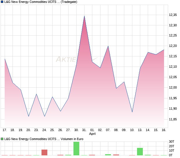Click the red volume bar on the 24th

[44, 153]
